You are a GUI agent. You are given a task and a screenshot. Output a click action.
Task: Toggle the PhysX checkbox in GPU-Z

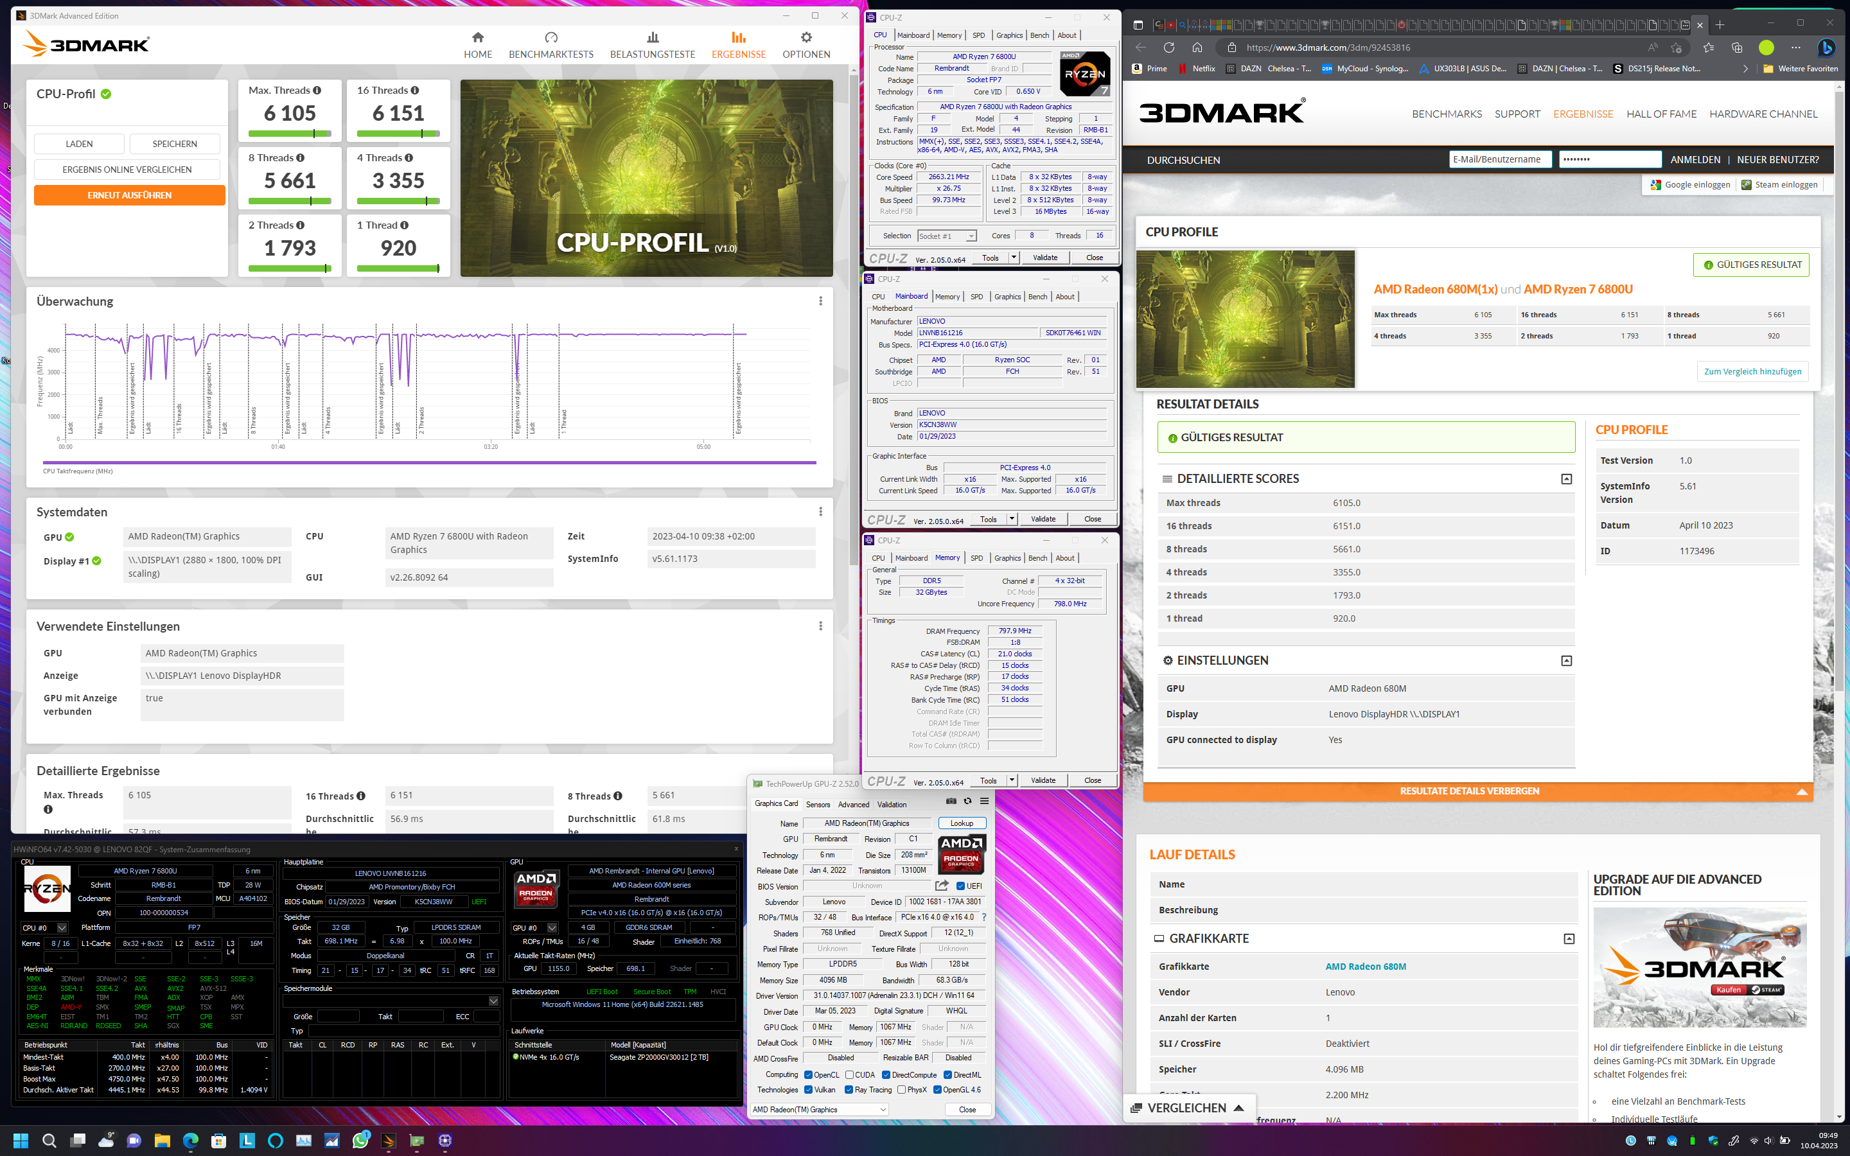click(901, 1089)
